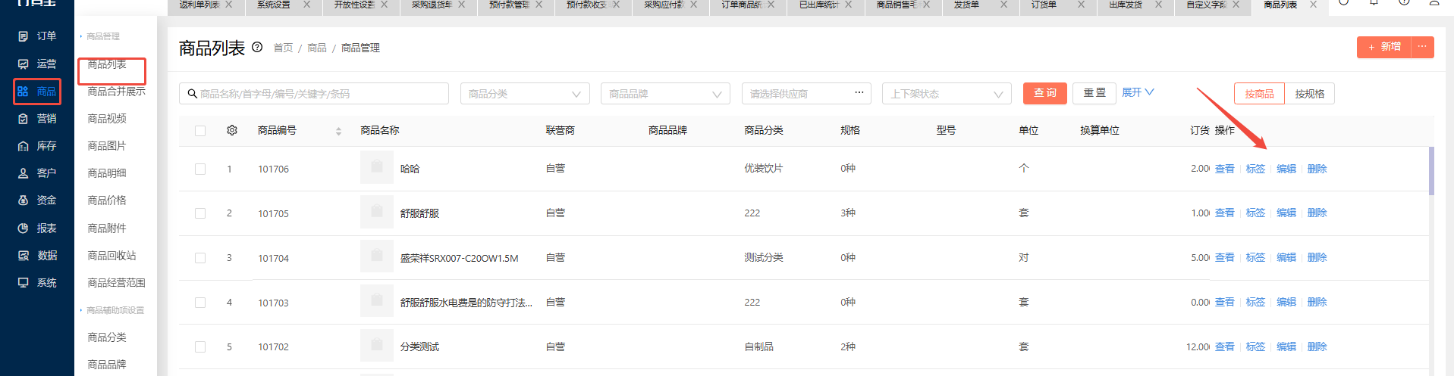Collapse the 商品管理 menu group
This screenshot has width=1454, height=376.
coord(100,36)
